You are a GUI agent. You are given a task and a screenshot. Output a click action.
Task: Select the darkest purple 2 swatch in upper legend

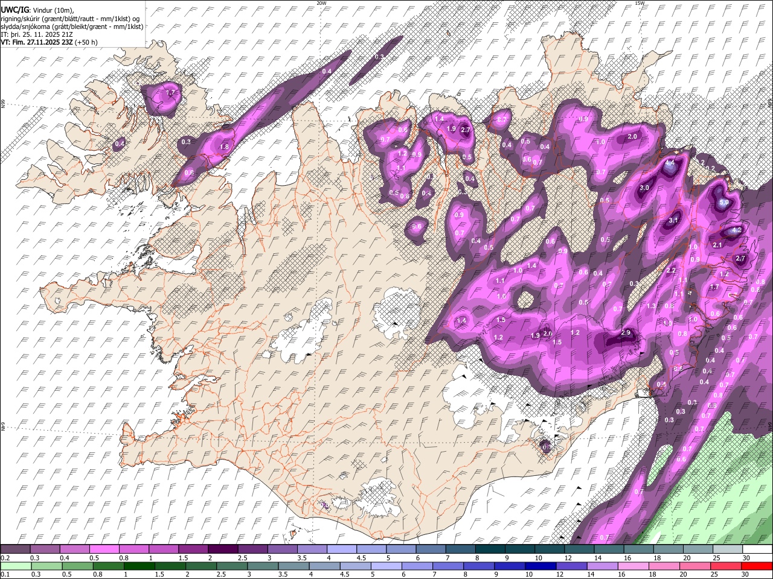point(222,549)
